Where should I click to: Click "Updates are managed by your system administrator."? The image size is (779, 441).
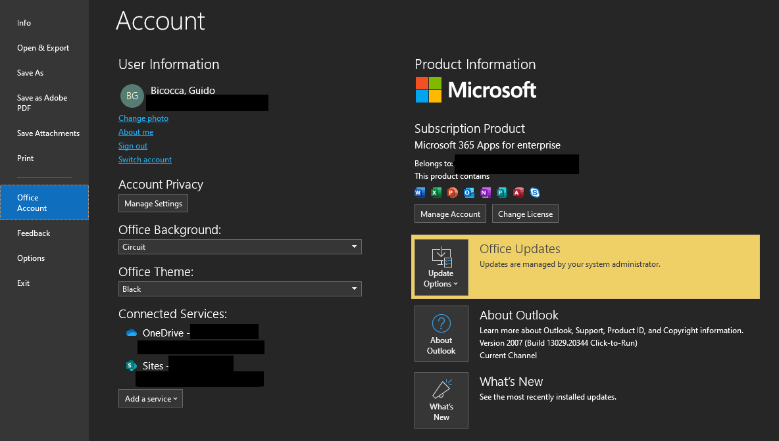pos(570,264)
